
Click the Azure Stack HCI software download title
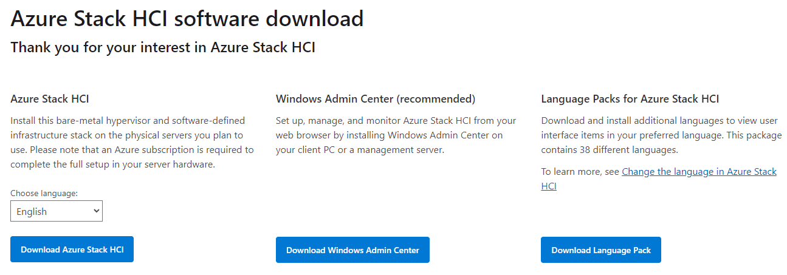click(187, 19)
